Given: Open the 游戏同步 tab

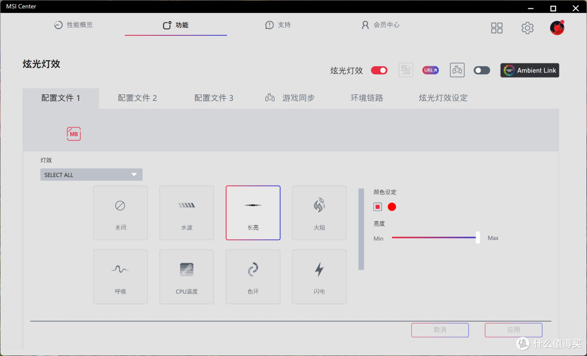Looking at the screenshot, I should [290, 98].
